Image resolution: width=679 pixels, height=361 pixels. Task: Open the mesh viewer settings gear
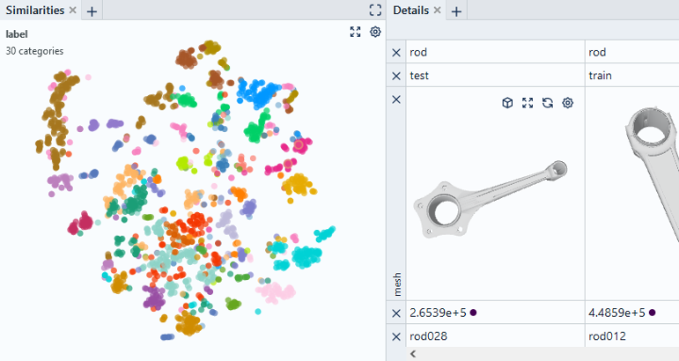(568, 103)
